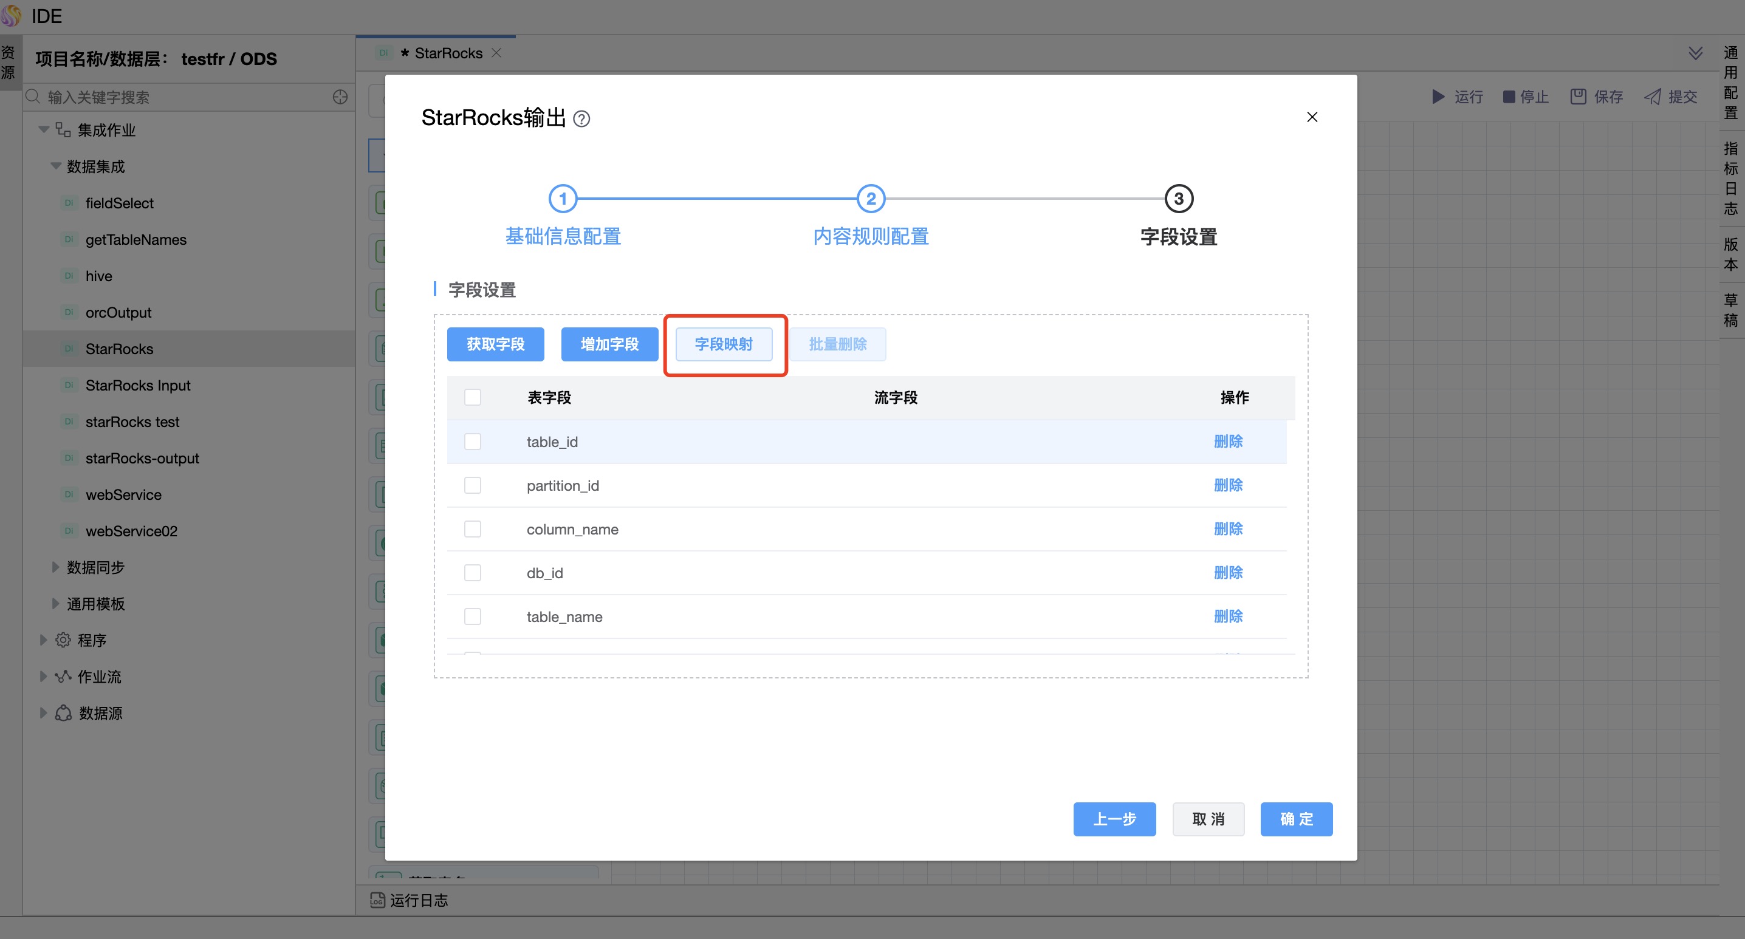This screenshot has width=1745, height=939.
Task: Click the save (保存) disk icon
Action: [x=1578, y=97]
